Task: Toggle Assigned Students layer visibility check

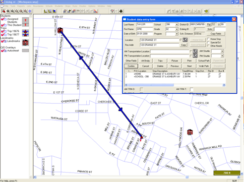Action: (2, 19)
